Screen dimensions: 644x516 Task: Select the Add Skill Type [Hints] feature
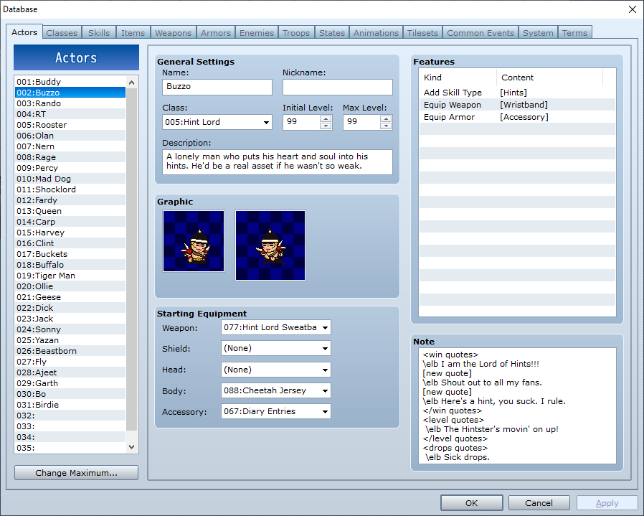tap(517, 93)
